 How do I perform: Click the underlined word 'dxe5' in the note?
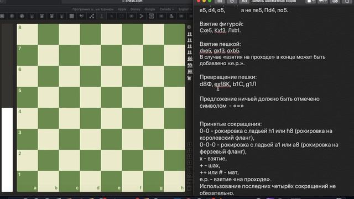(205, 50)
